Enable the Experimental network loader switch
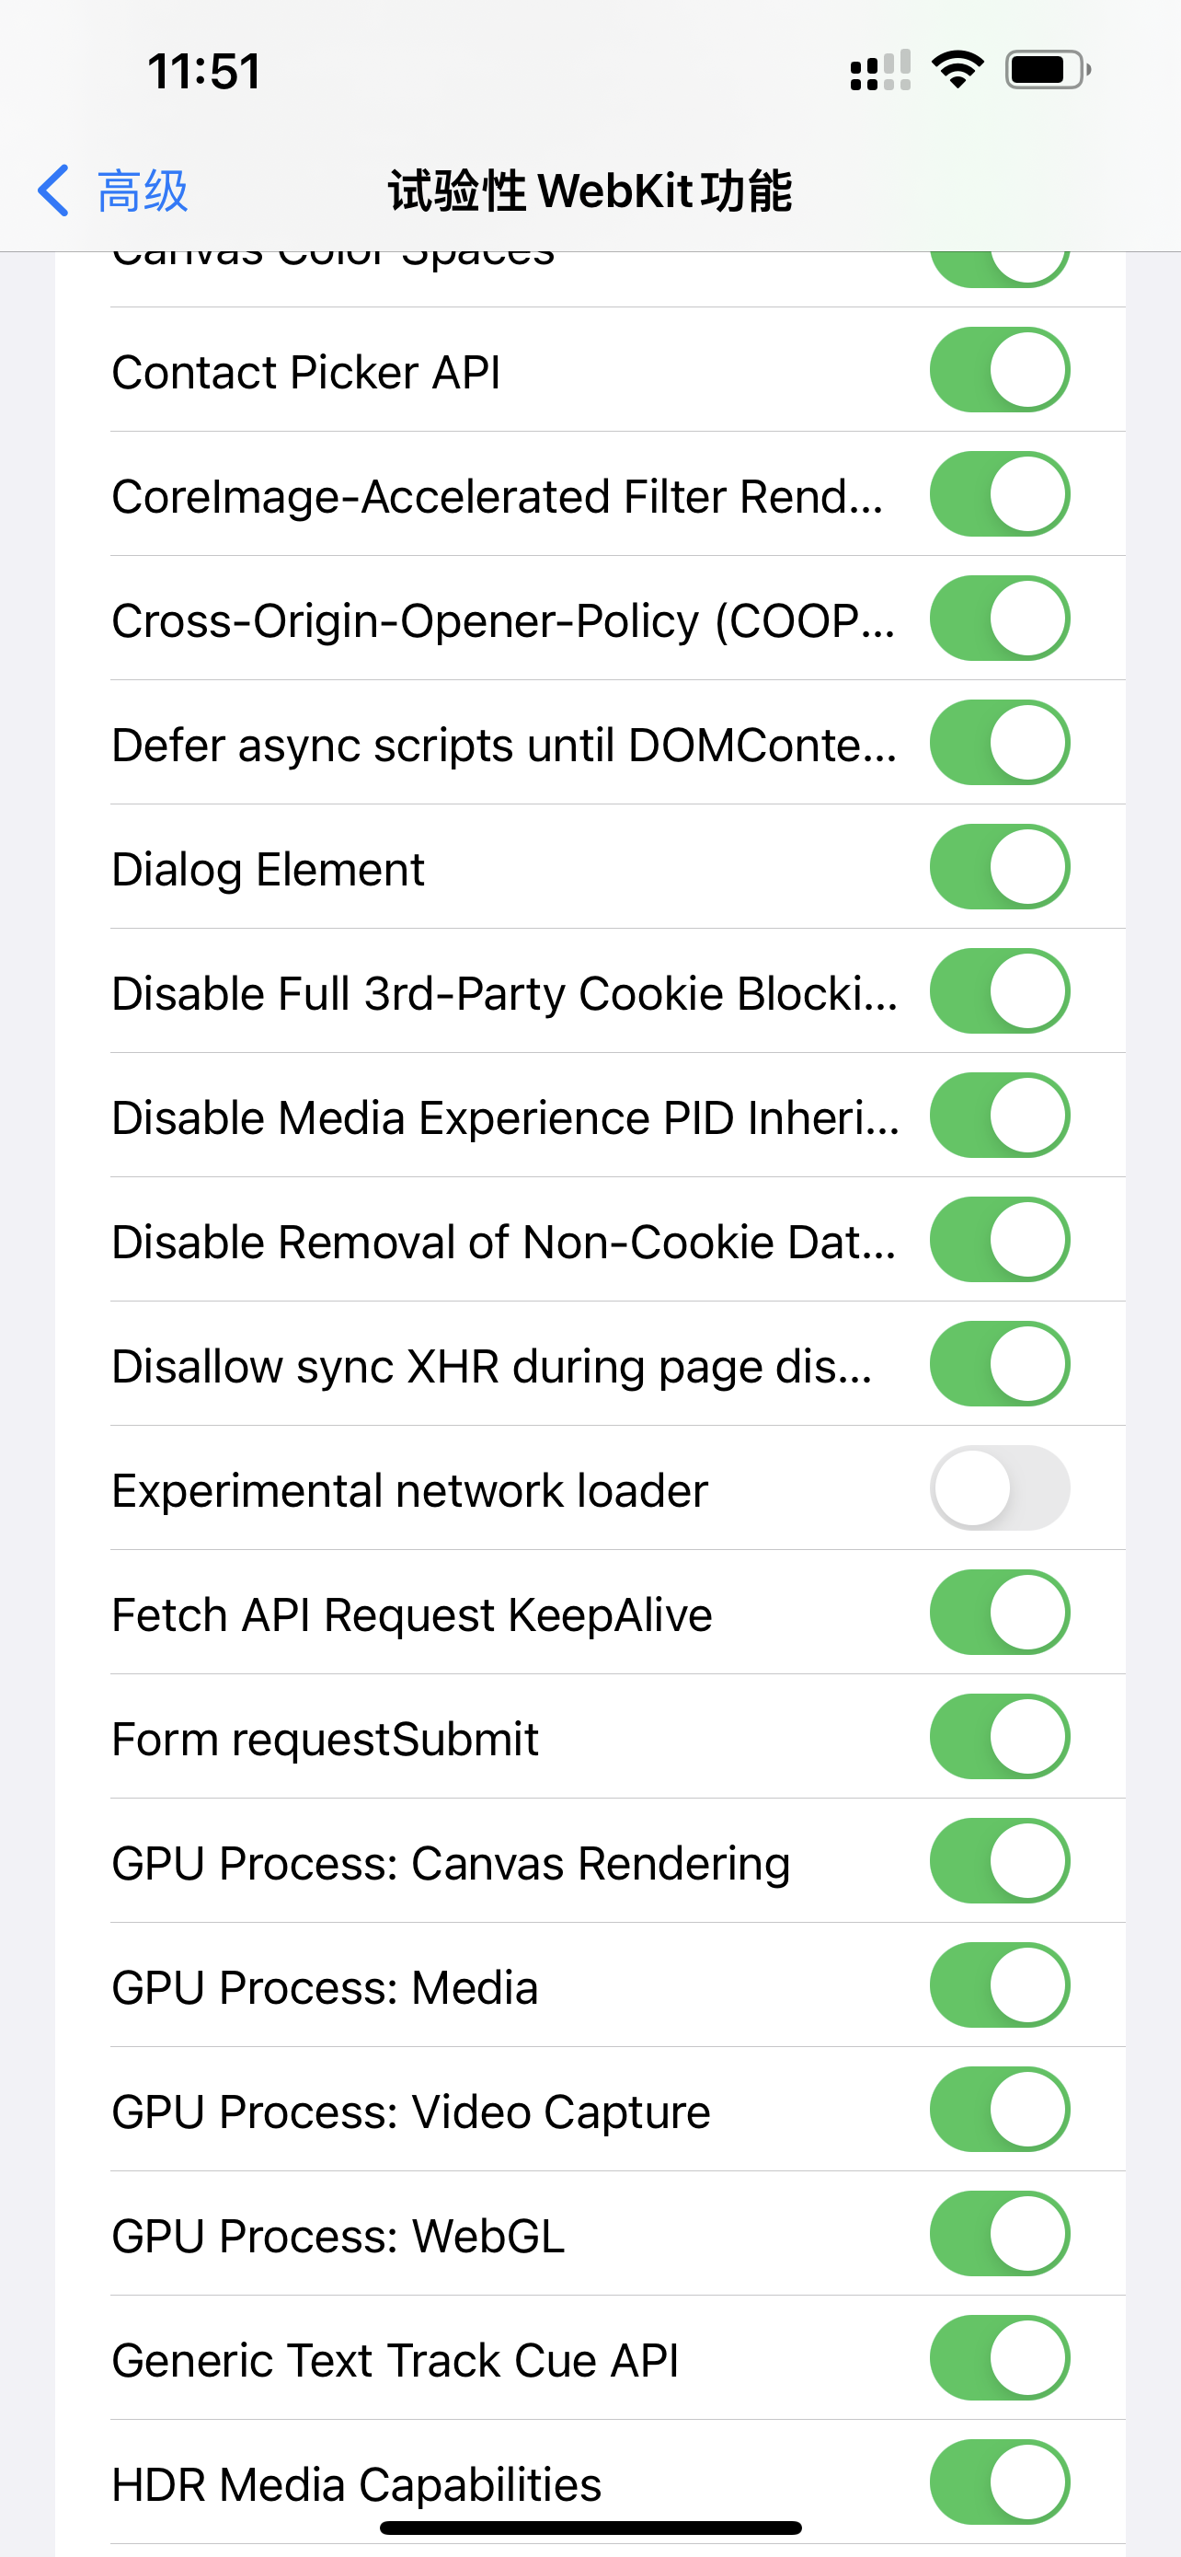 (1000, 1488)
